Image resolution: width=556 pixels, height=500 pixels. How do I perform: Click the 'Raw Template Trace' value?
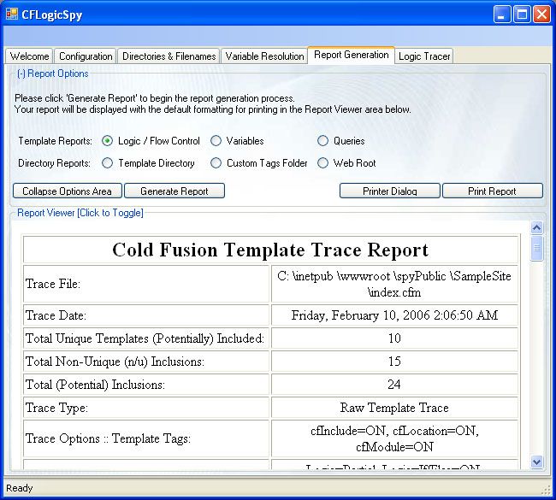click(x=394, y=408)
